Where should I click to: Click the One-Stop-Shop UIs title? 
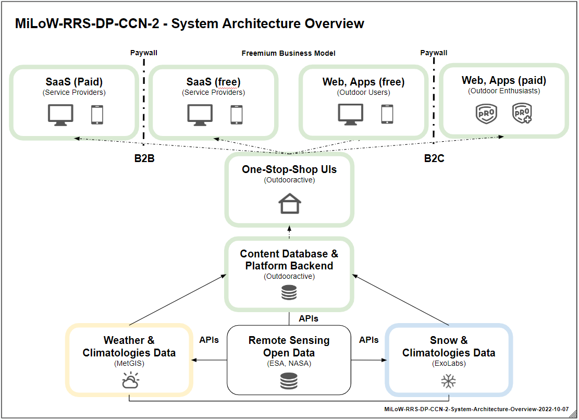click(x=290, y=169)
